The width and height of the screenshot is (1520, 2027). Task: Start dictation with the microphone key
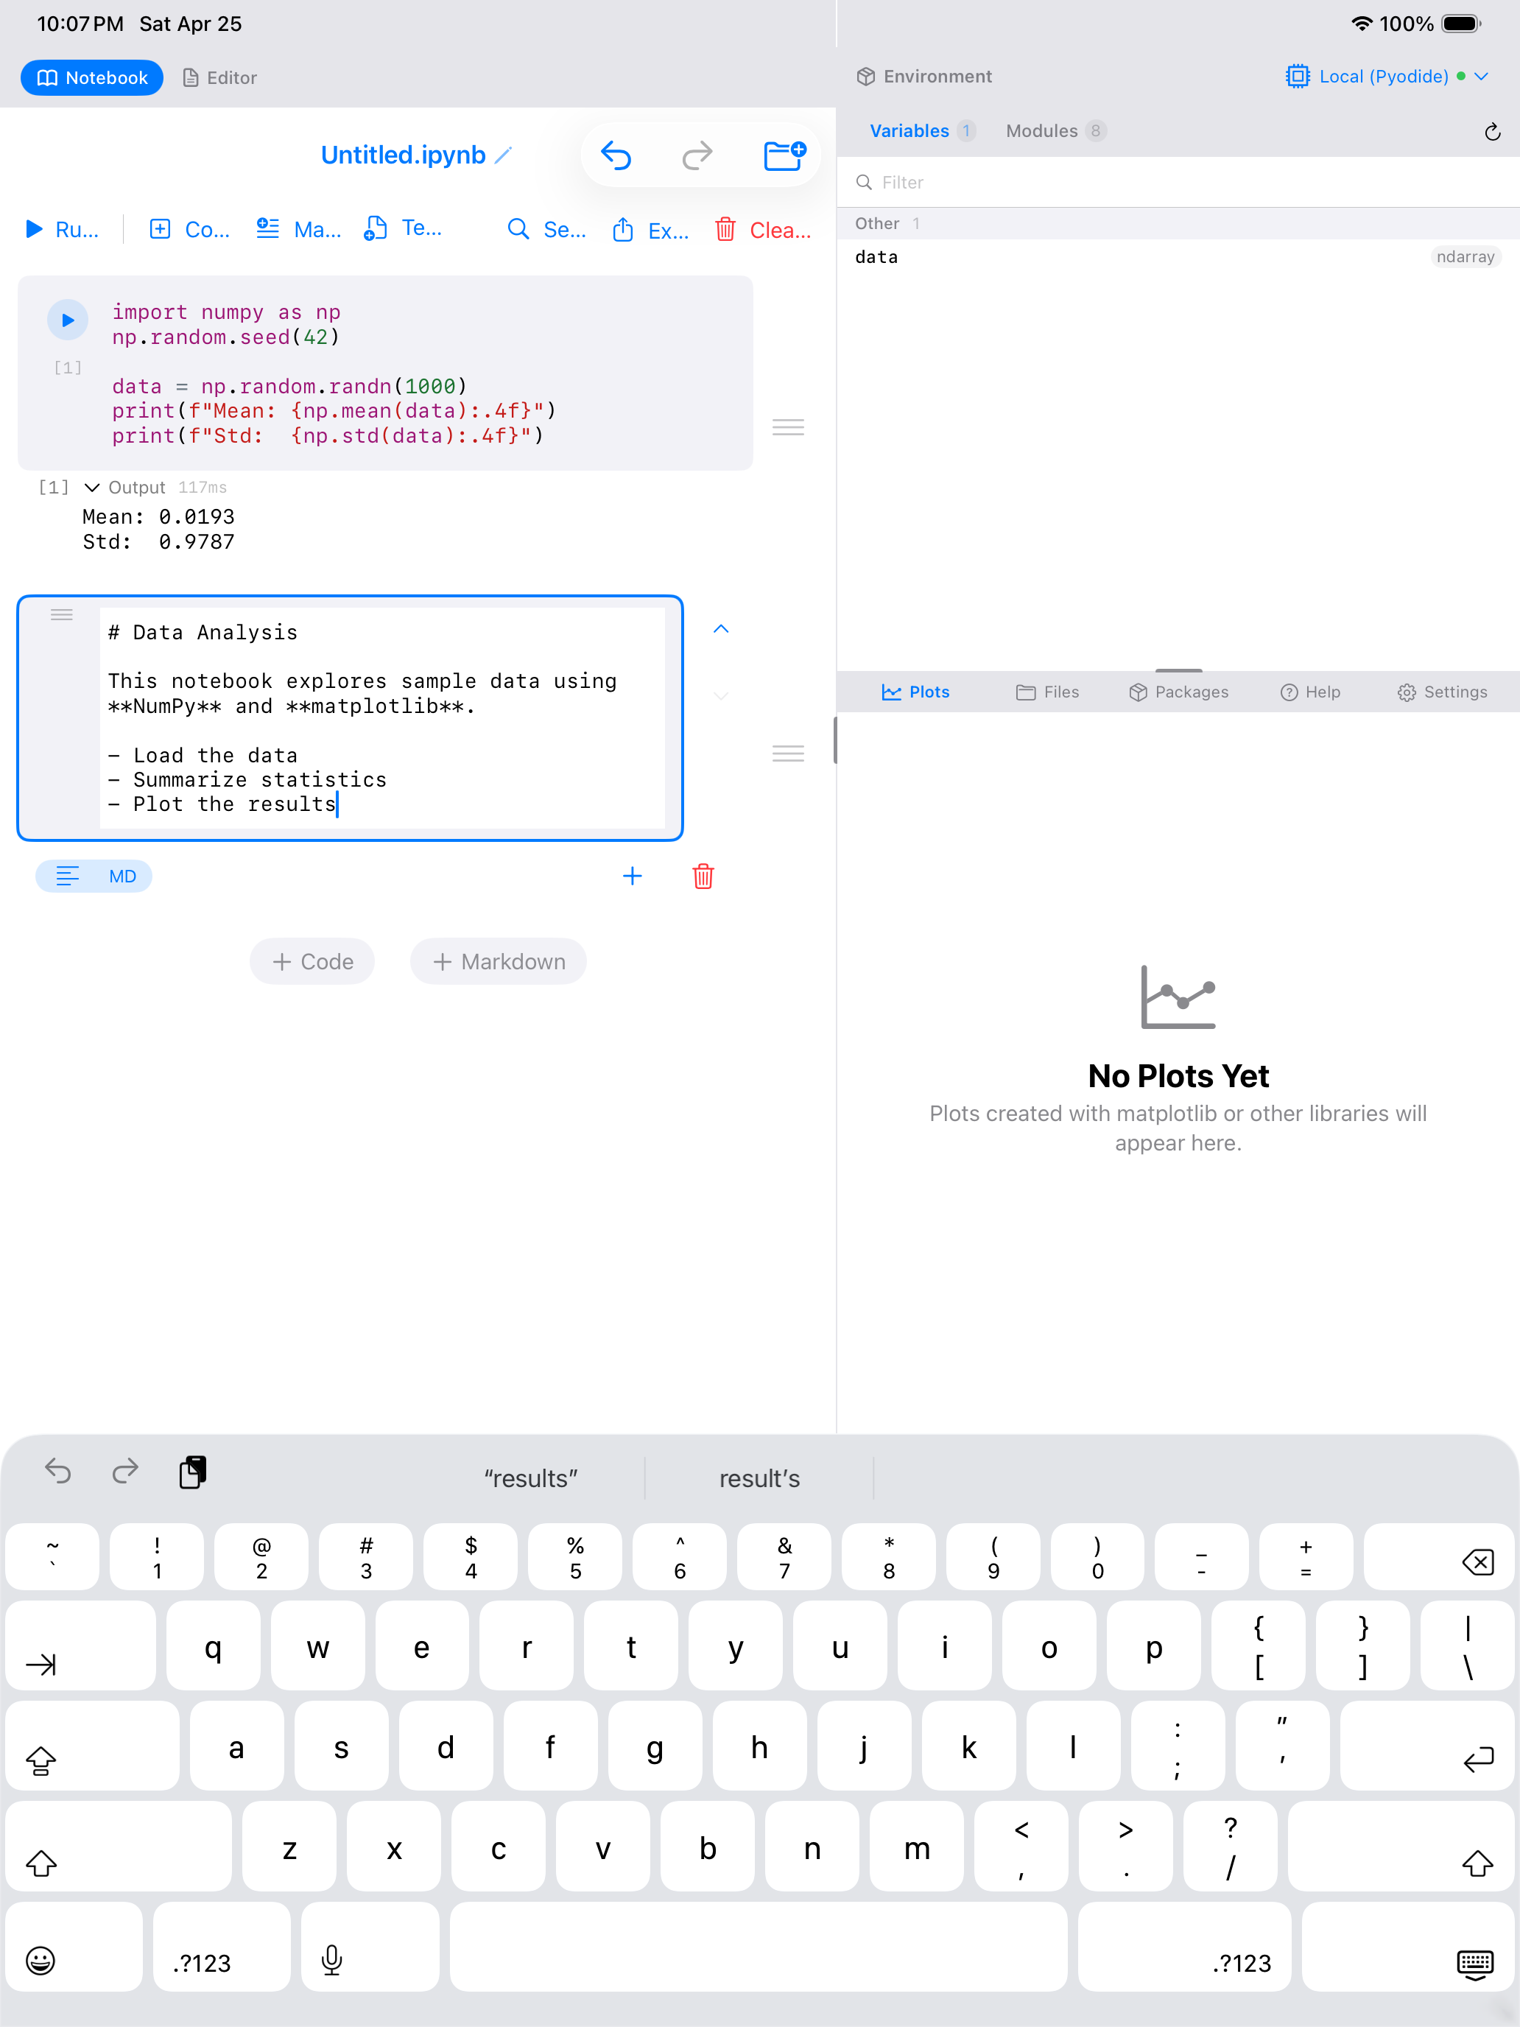click(370, 1947)
